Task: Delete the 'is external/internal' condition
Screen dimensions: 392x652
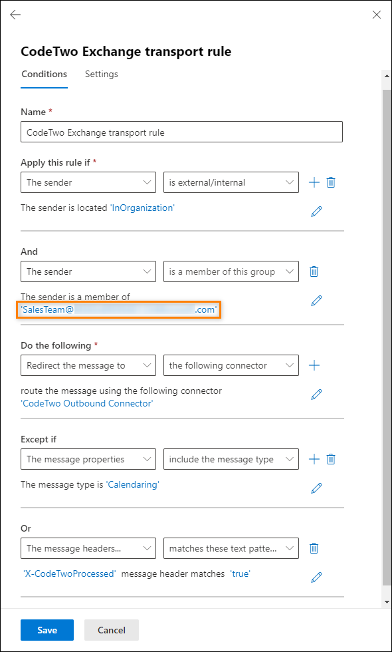Action: [x=331, y=182]
